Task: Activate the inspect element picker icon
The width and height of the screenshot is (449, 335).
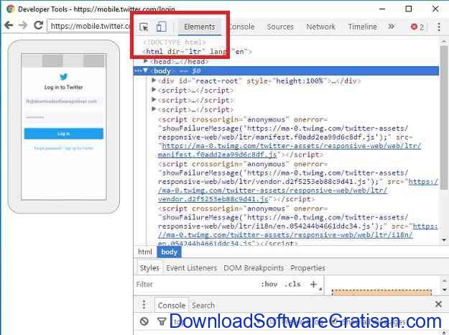Action: (144, 27)
